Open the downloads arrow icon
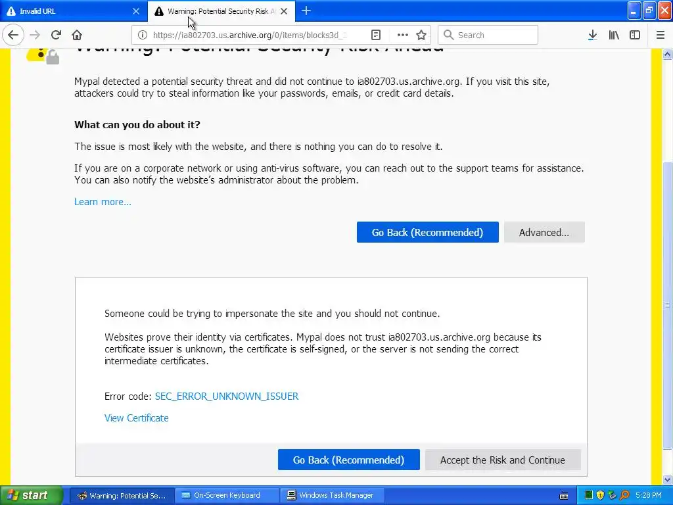 click(x=592, y=36)
